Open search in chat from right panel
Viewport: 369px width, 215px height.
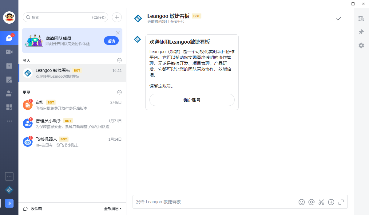361,18
